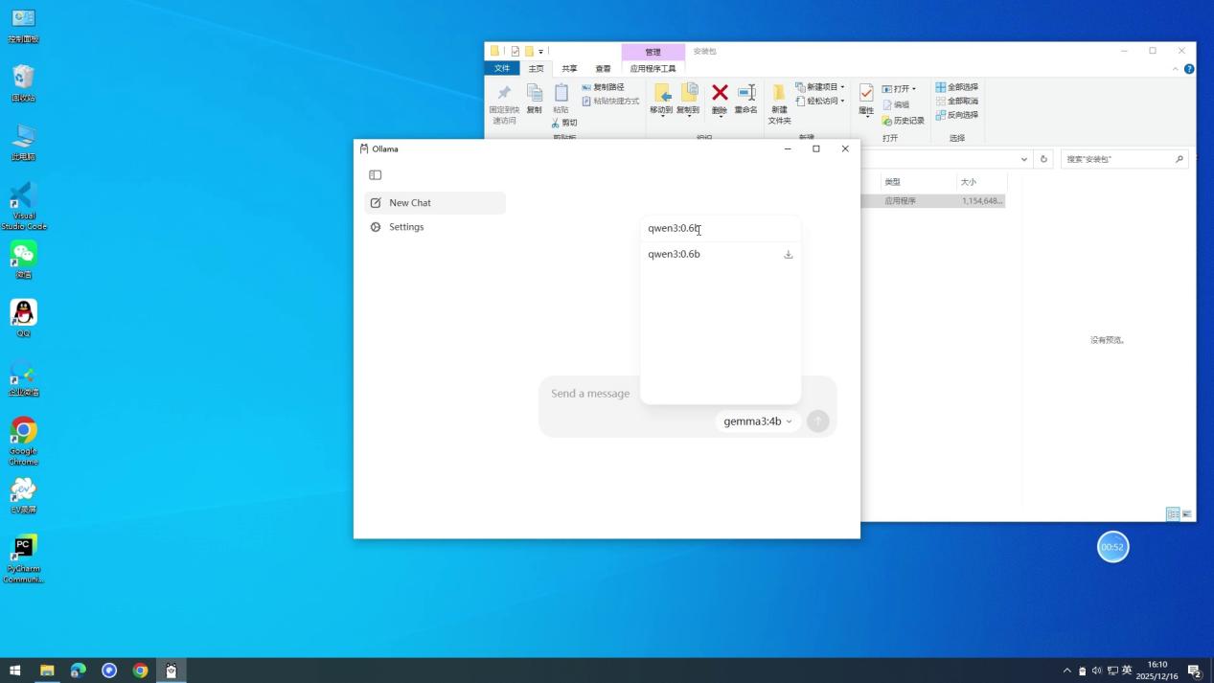Open Settings in the Ollama sidebar
Image resolution: width=1214 pixels, height=683 pixels.
click(406, 227)
